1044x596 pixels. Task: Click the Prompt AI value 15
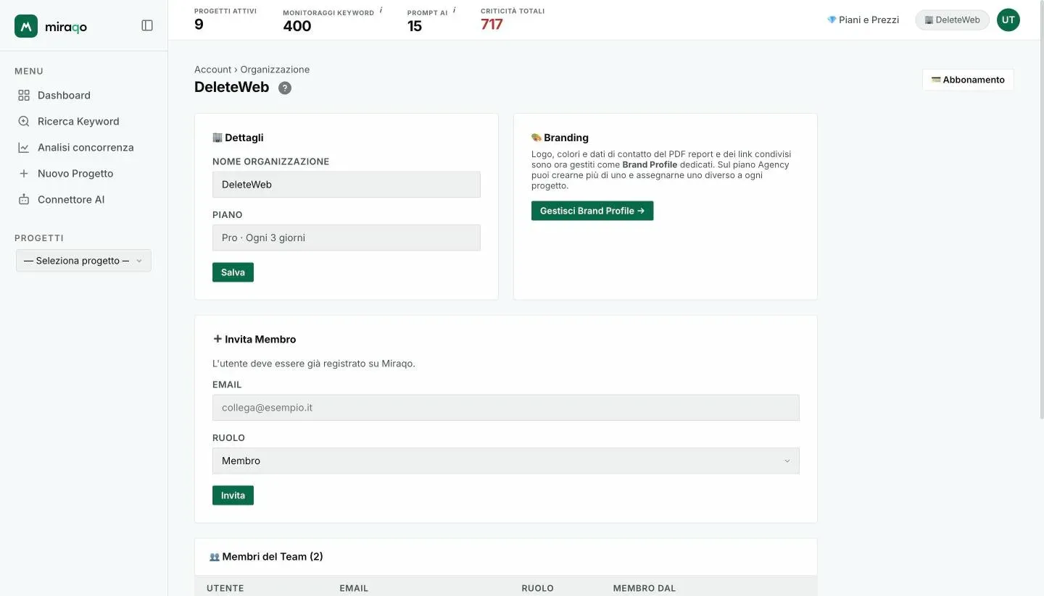coord(415,26)
